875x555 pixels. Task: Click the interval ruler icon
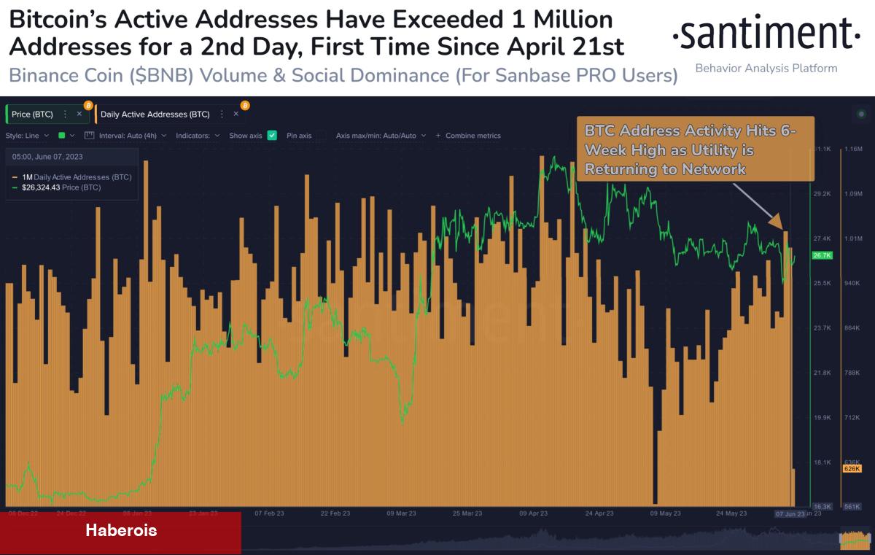pos(90,136)
